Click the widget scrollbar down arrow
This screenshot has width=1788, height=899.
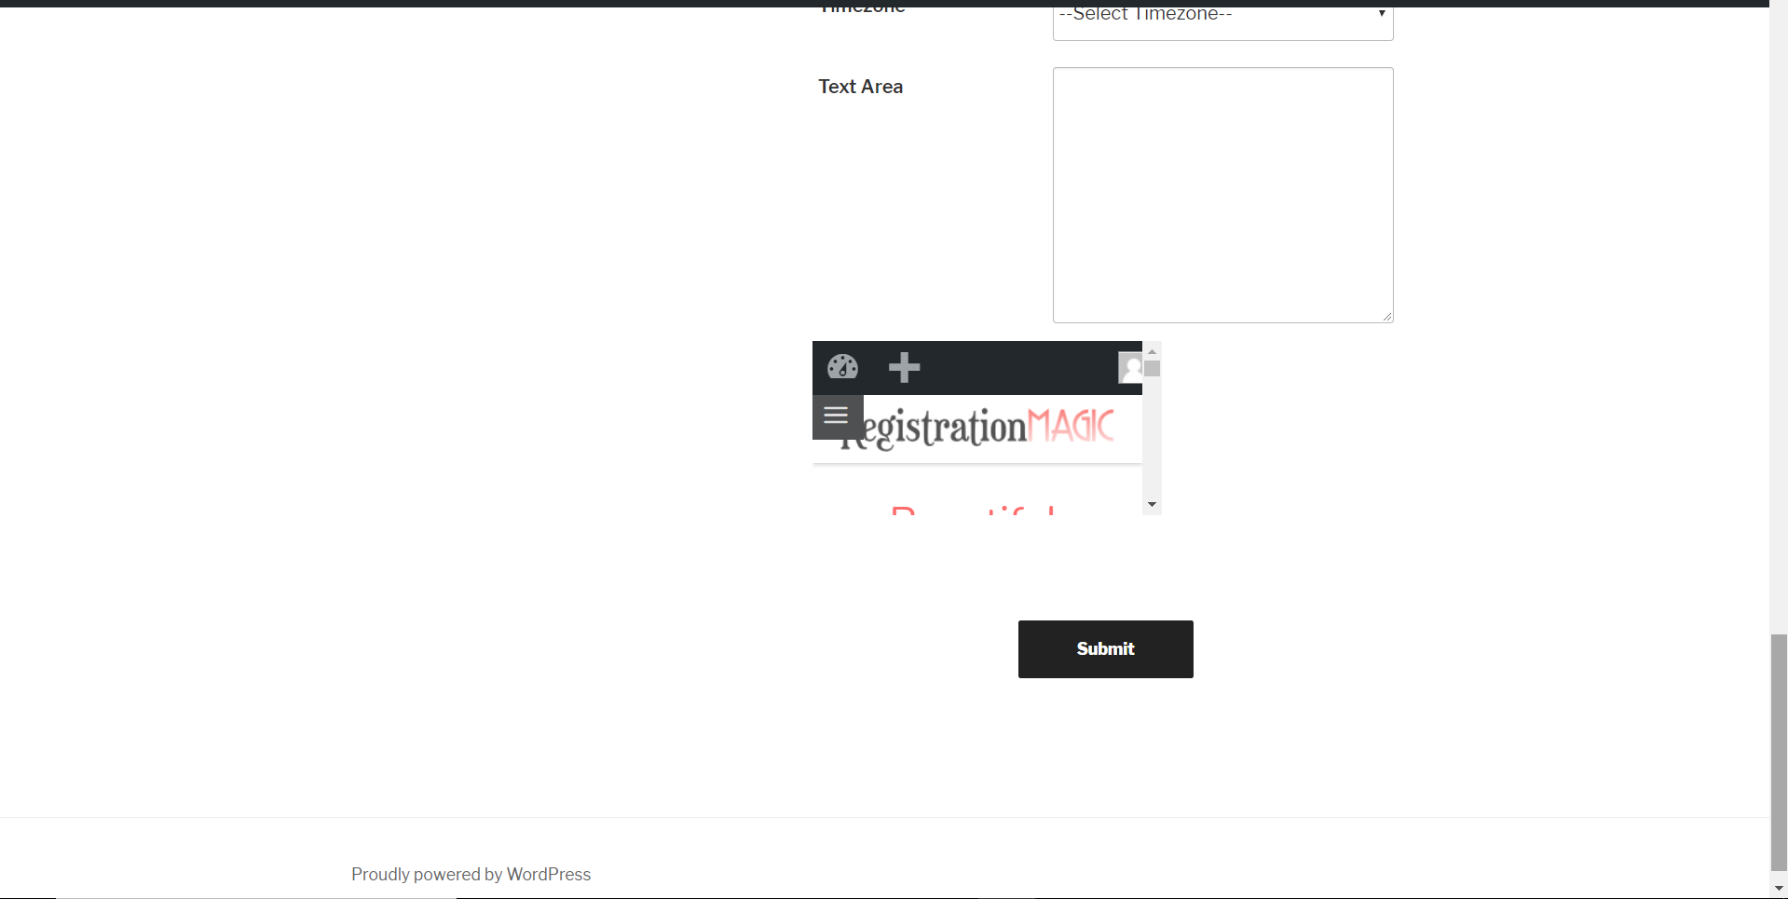pos(1152,504)
